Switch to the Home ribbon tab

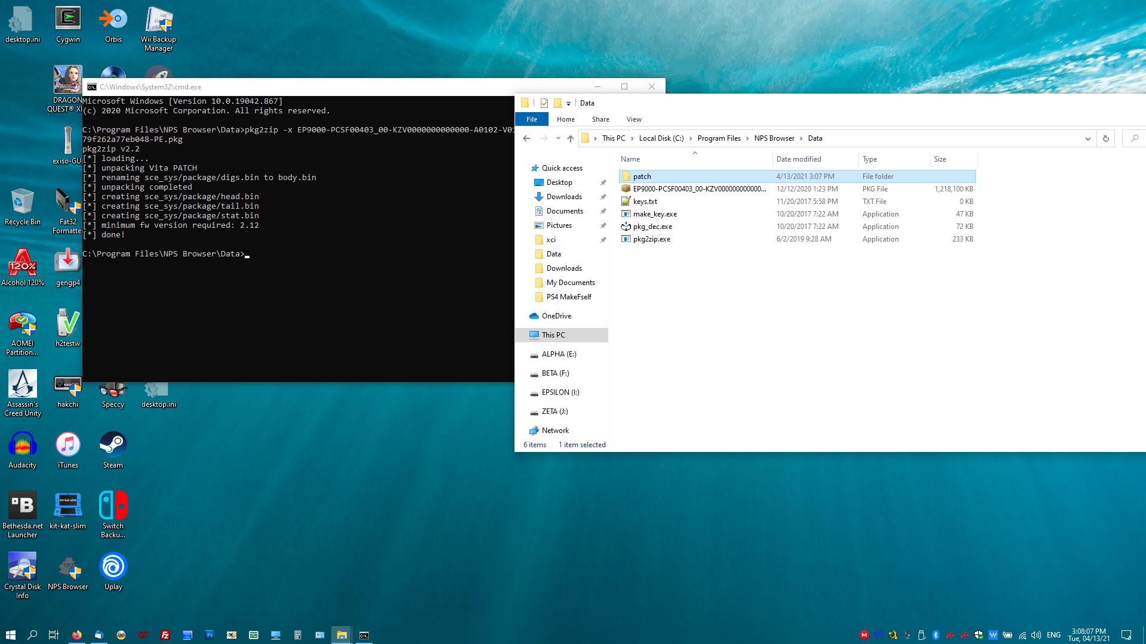pos(566,119)
